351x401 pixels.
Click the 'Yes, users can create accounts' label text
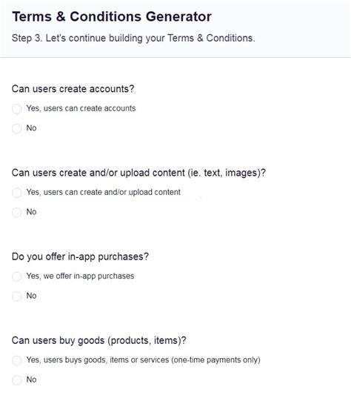point(81,108)
